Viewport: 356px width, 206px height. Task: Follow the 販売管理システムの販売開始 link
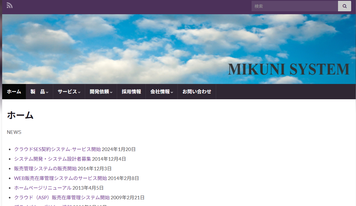pos(45,169)
